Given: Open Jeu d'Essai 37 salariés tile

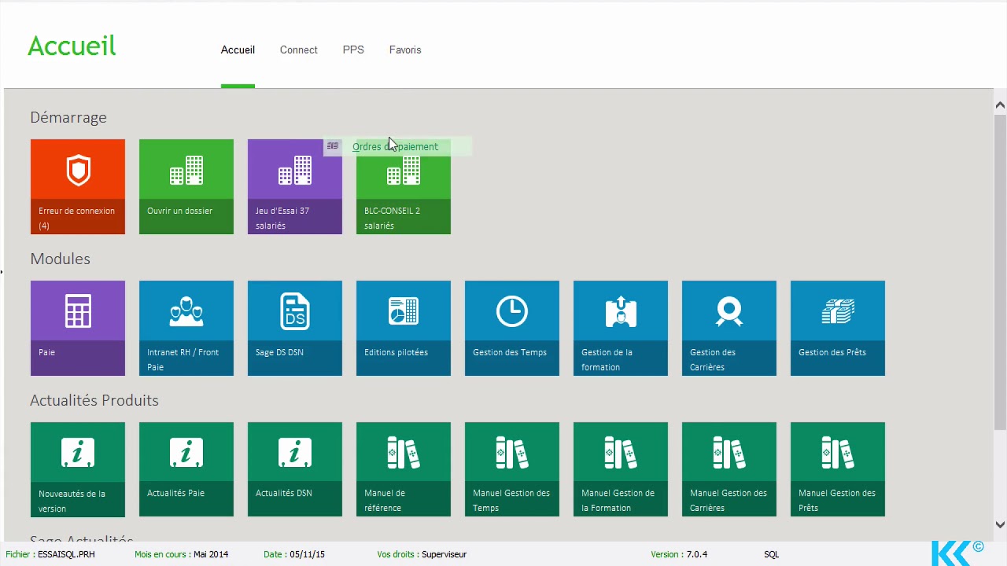Looking at the screenshot, I should 295,186.
